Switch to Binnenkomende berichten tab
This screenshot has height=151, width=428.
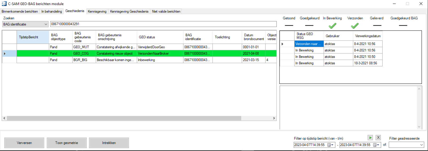click(20, 11)
